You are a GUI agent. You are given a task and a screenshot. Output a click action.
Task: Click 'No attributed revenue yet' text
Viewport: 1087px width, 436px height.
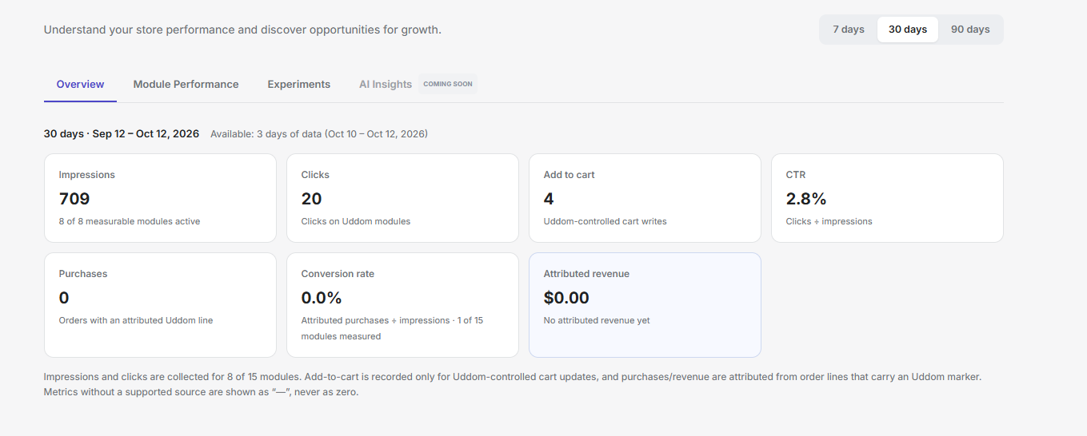pos(597,320)
